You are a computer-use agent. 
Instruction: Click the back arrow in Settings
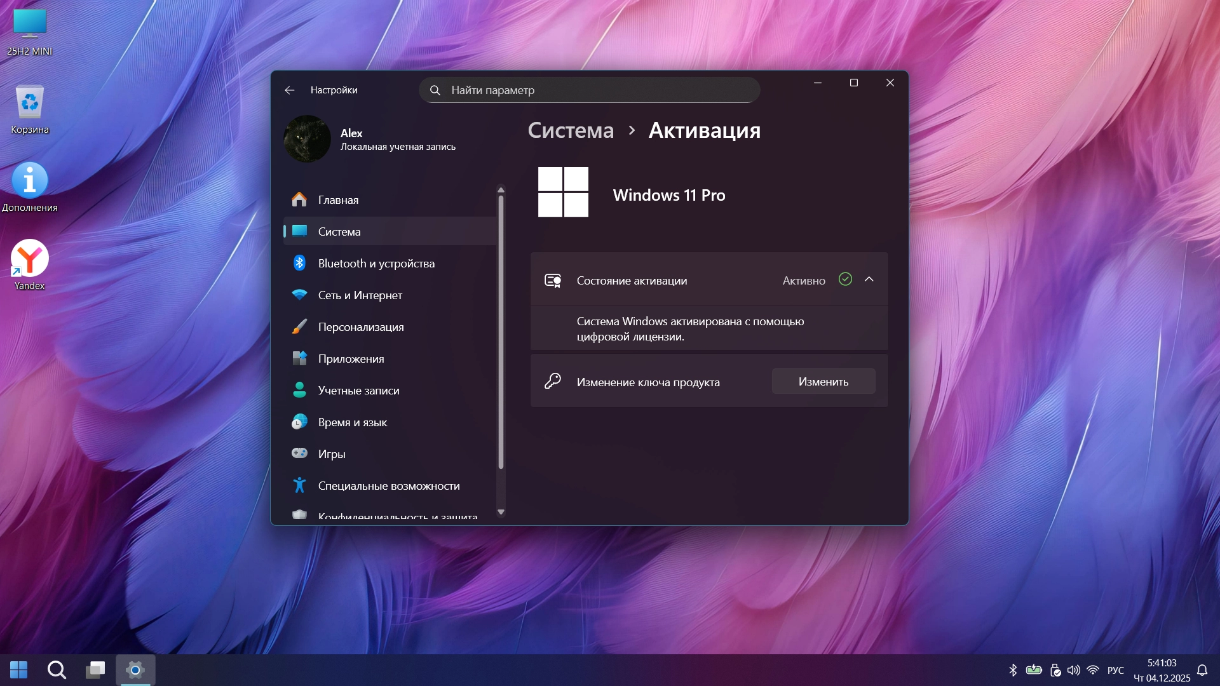tap(290, 90)
